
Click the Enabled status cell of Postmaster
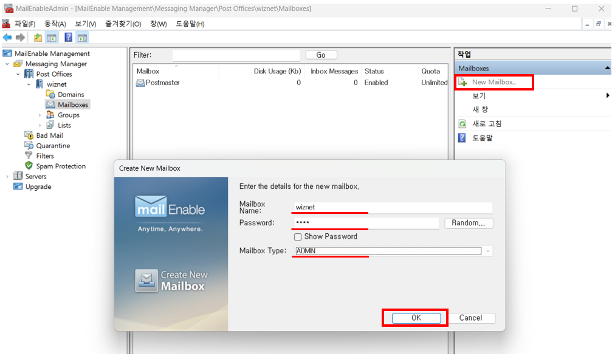pyautogui.click(x=376, y=83)
